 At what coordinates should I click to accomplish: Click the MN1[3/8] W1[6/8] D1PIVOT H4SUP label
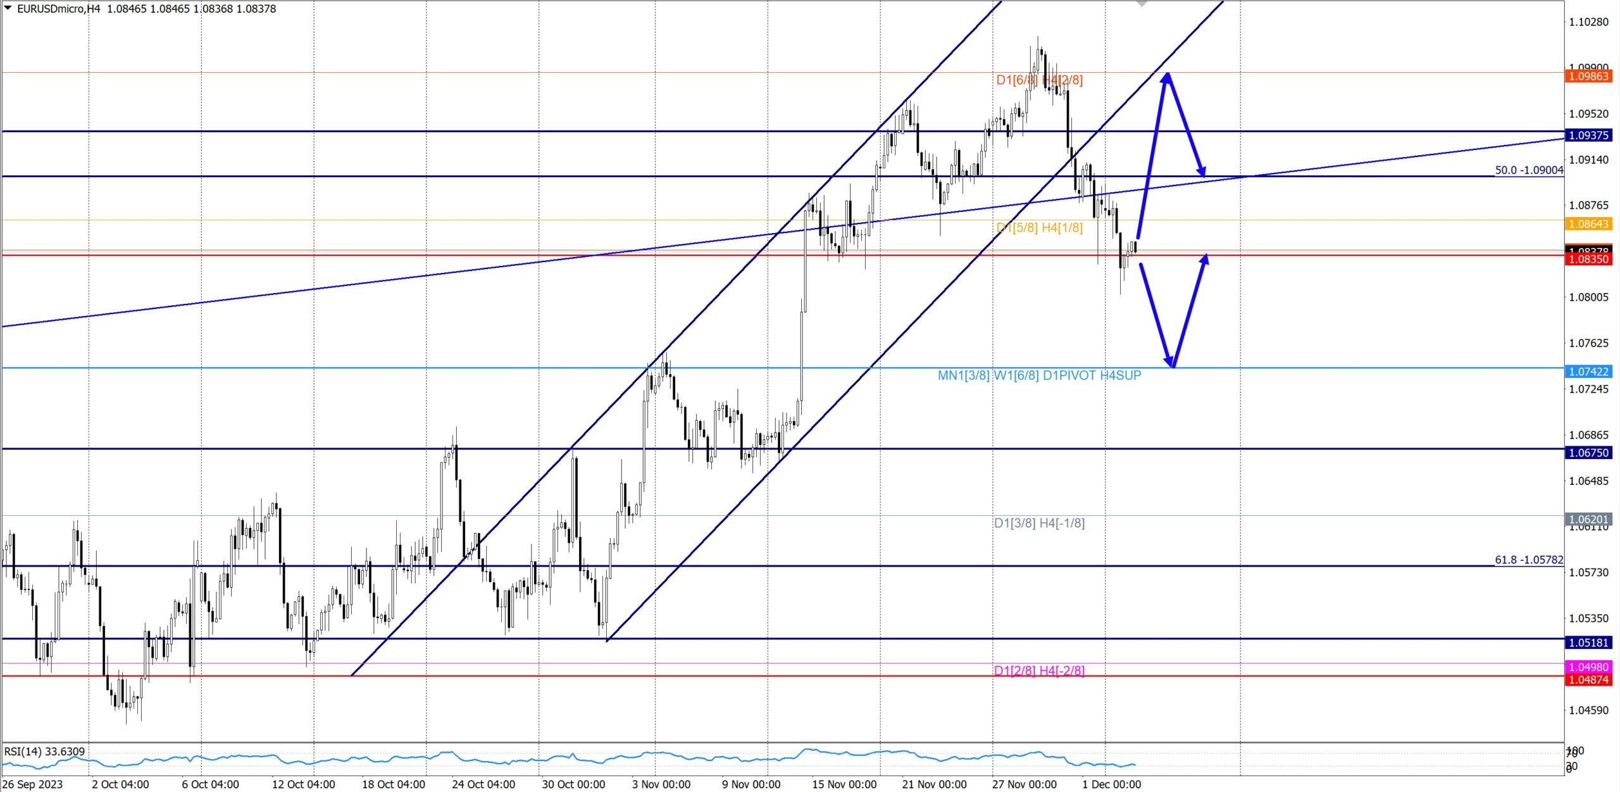(1039, 375)
